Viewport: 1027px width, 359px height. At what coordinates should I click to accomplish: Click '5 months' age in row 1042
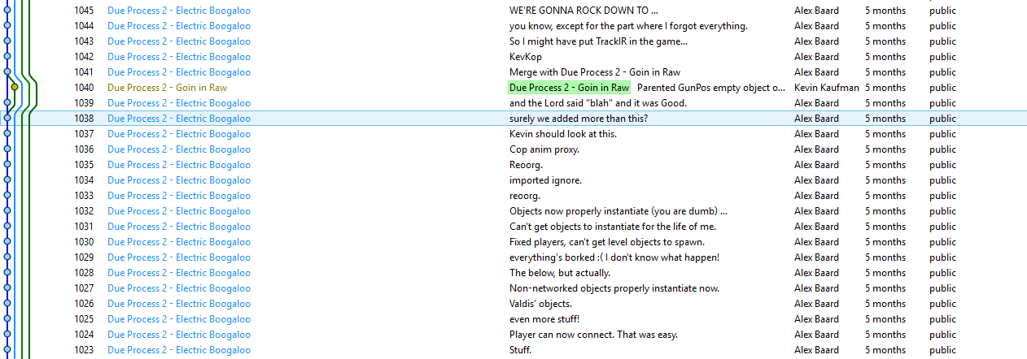click(x=885, y=57)
